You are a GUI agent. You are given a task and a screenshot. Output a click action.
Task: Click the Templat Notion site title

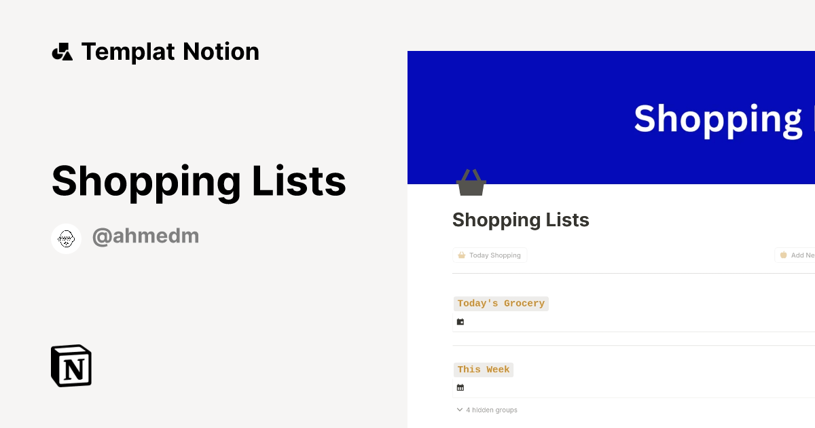click(170, 51)
